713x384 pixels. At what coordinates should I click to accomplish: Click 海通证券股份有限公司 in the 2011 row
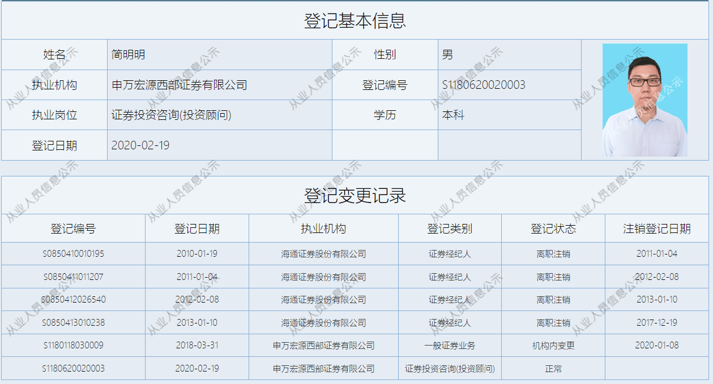(323, 277)
